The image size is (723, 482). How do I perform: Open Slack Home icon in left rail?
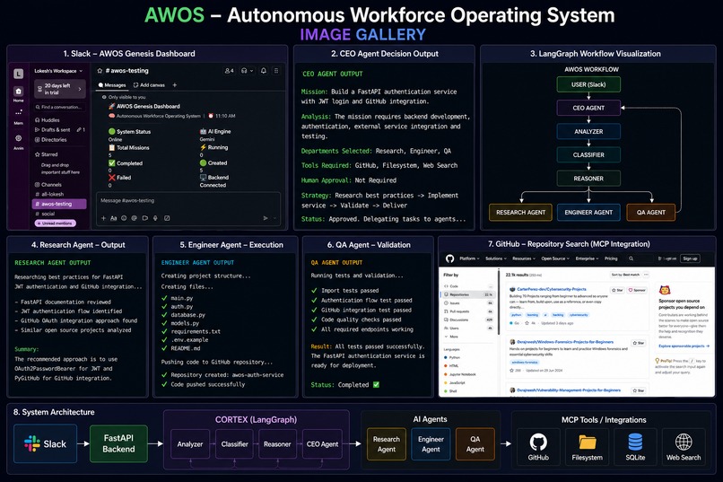(x=19, y=92)
